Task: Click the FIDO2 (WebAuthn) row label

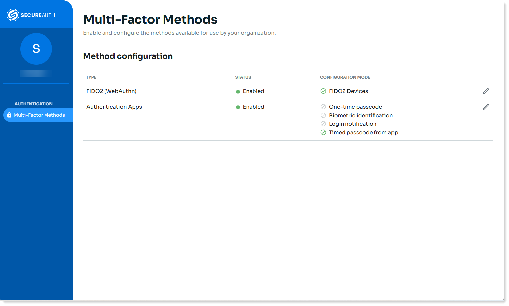Action: (x=111, y=91)
